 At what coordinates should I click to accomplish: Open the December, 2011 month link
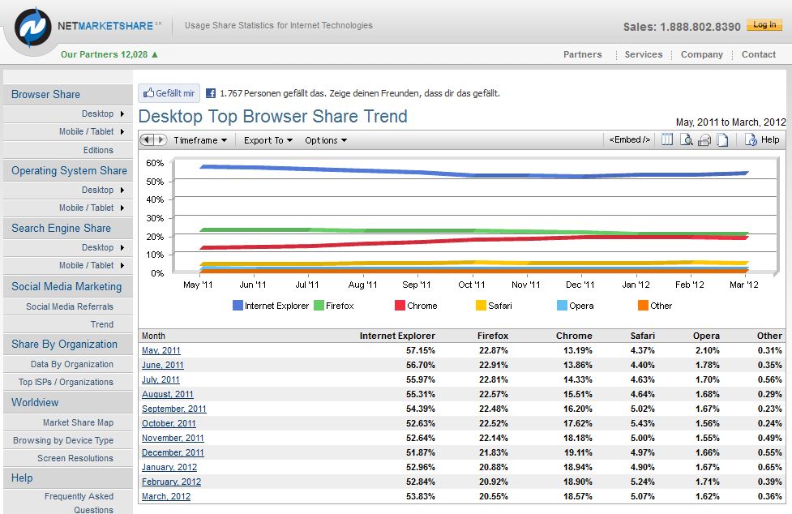[x=173, y=453]
